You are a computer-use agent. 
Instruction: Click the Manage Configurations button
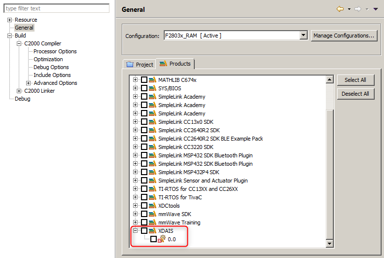point(344,36)
